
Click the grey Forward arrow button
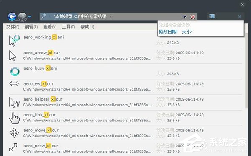(x=22, y=17)
